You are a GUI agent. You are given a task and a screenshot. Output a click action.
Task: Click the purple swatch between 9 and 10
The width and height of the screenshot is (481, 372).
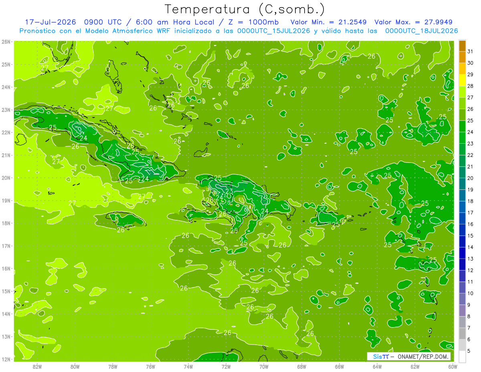click(x=462, y=299)
